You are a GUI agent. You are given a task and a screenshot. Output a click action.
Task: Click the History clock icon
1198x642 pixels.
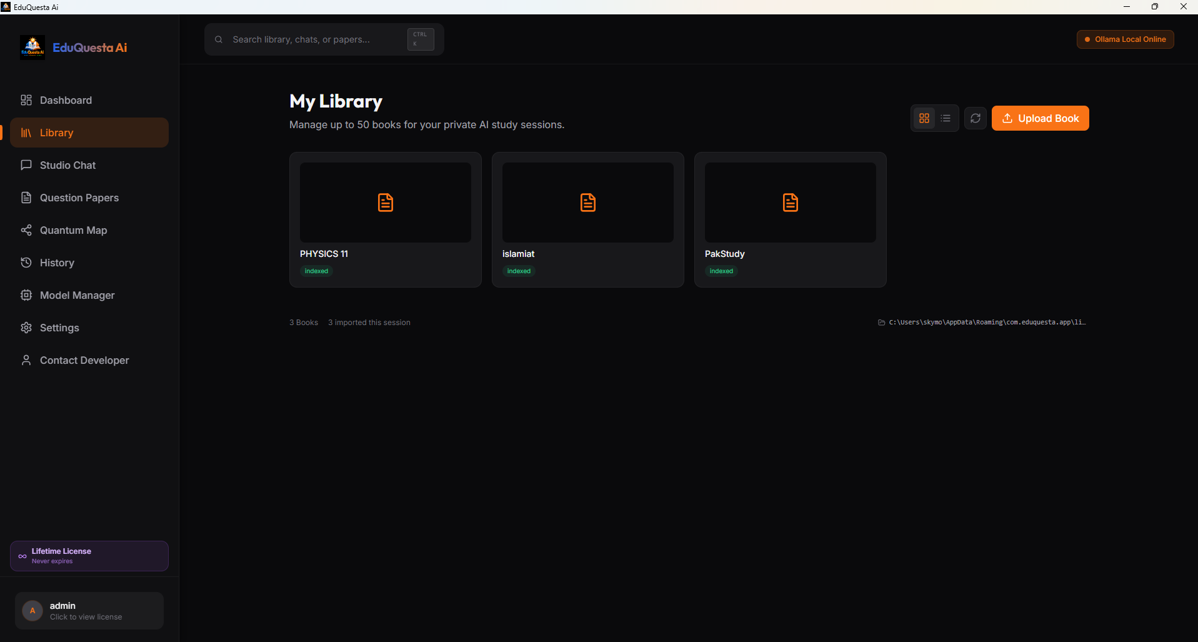click(x=26, y=263)
